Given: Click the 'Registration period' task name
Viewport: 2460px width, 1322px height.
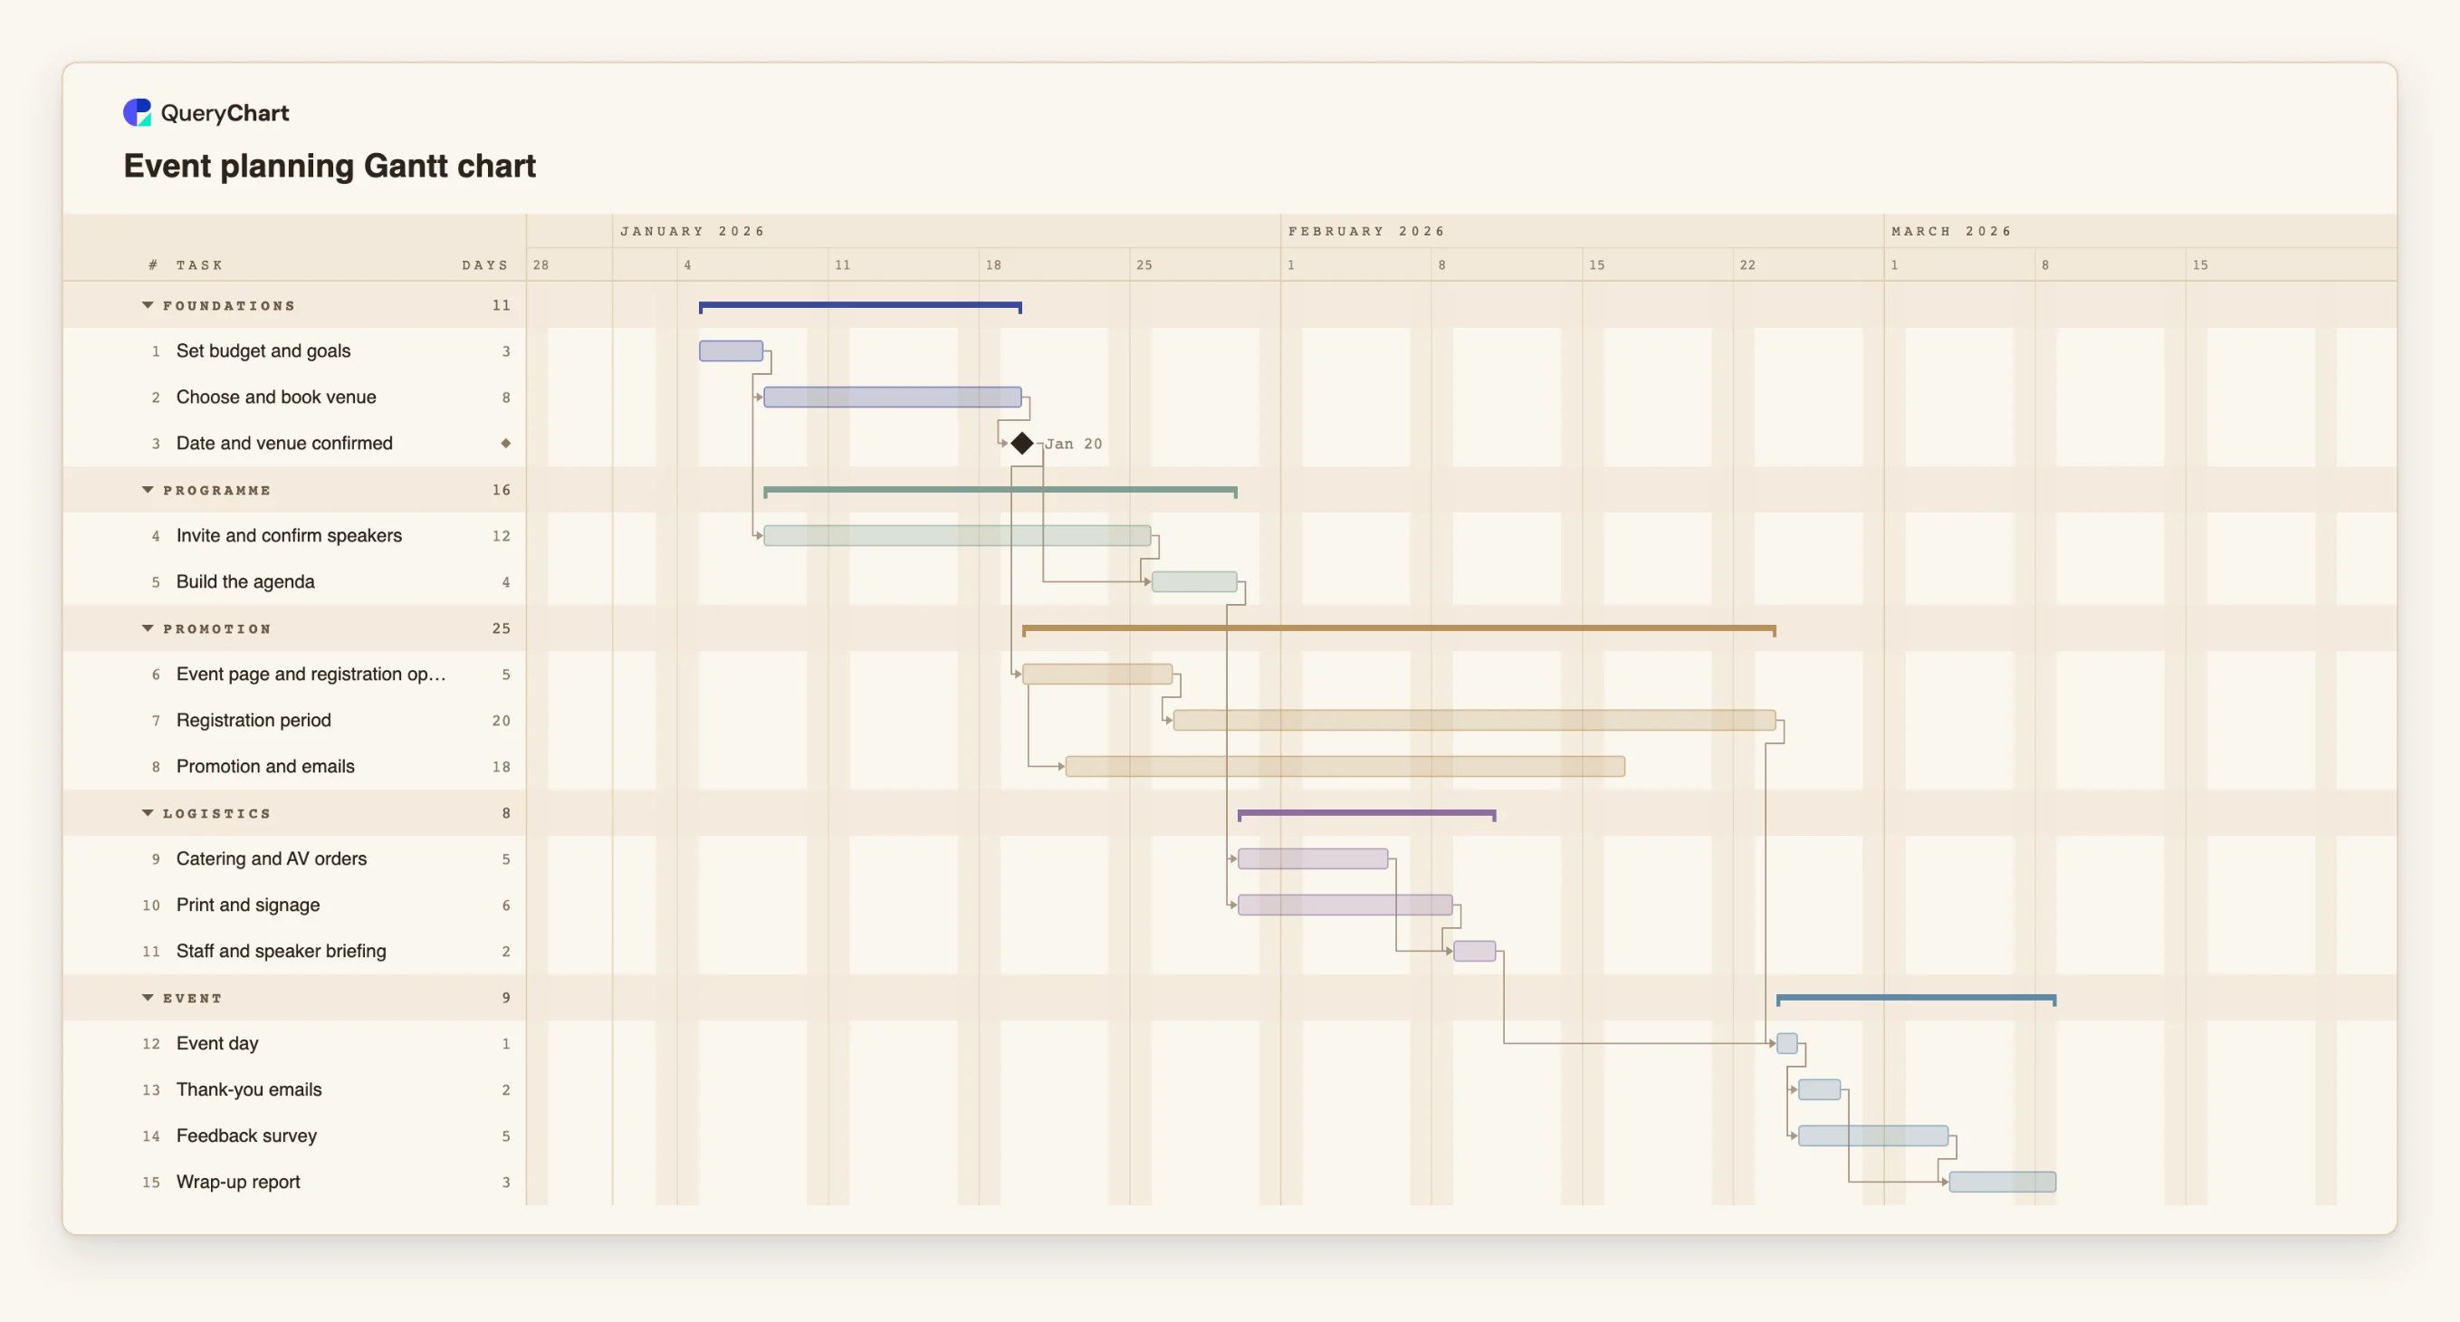Looking at the screenshot, I should point(254,720).
